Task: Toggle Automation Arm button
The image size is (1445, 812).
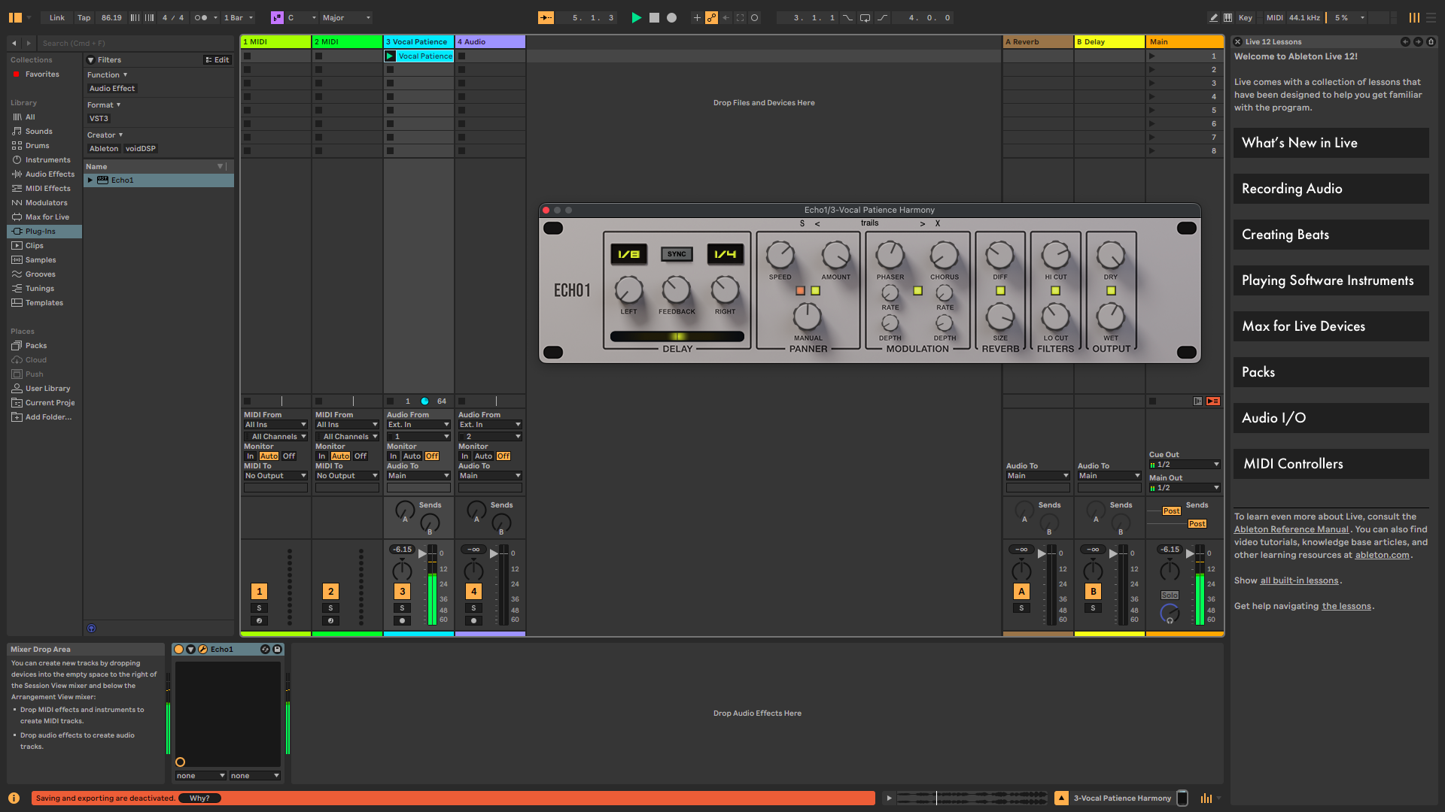Action: pos(711,17)
